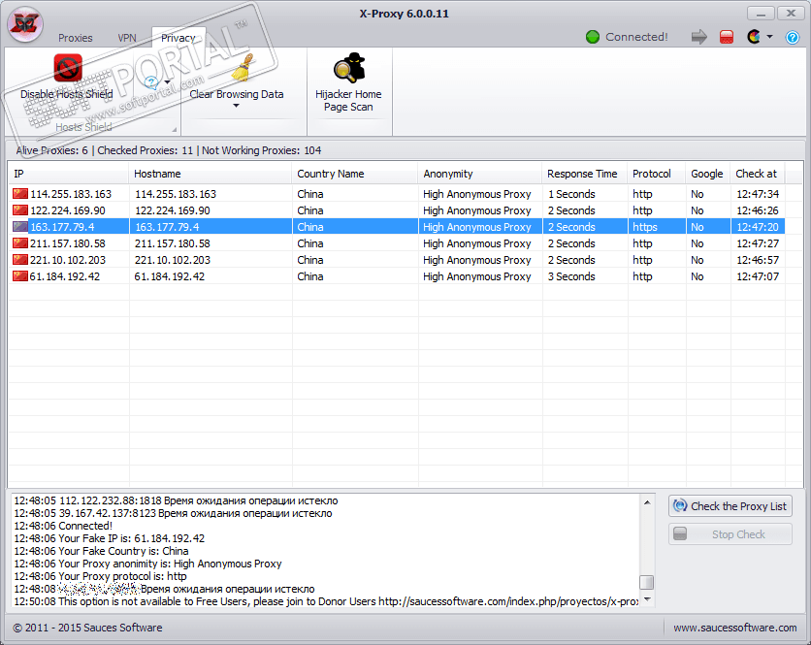Click the Stop Check button
The height and width of the screenshot is (645, 811).
click(730, 534)
